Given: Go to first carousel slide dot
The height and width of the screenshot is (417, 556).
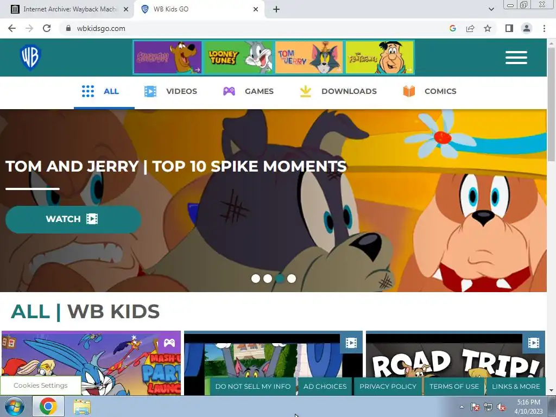Looking at the screenshot, I should 256,279.
